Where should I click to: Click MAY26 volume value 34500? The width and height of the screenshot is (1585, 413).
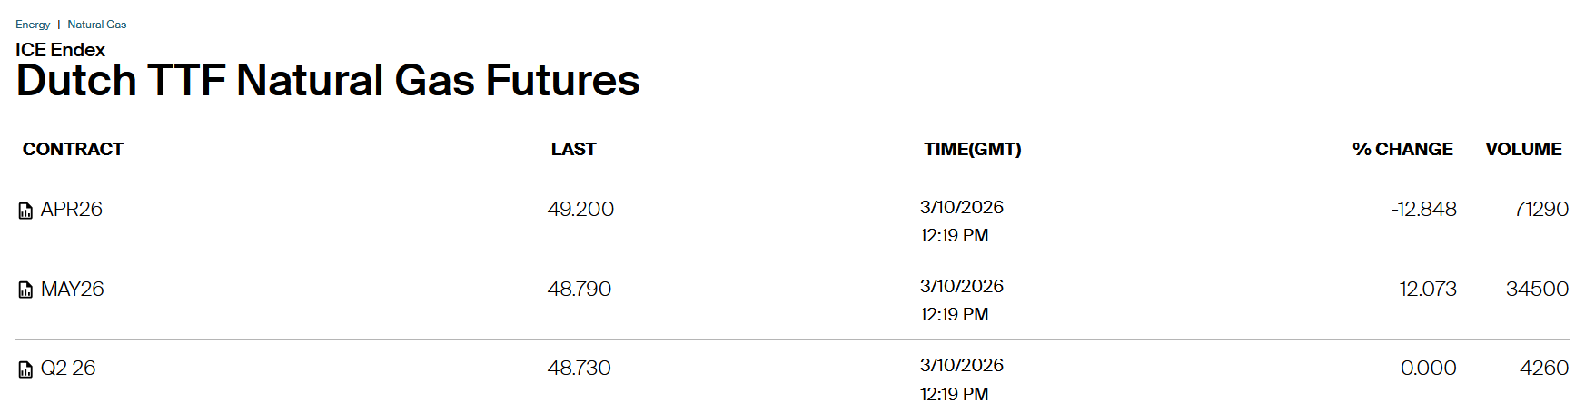(1537, 290)
